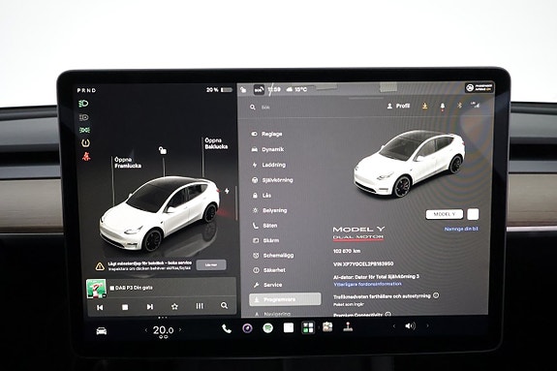Open the purple dashcam camera app
557x371 pixels.
click(248, 328)
